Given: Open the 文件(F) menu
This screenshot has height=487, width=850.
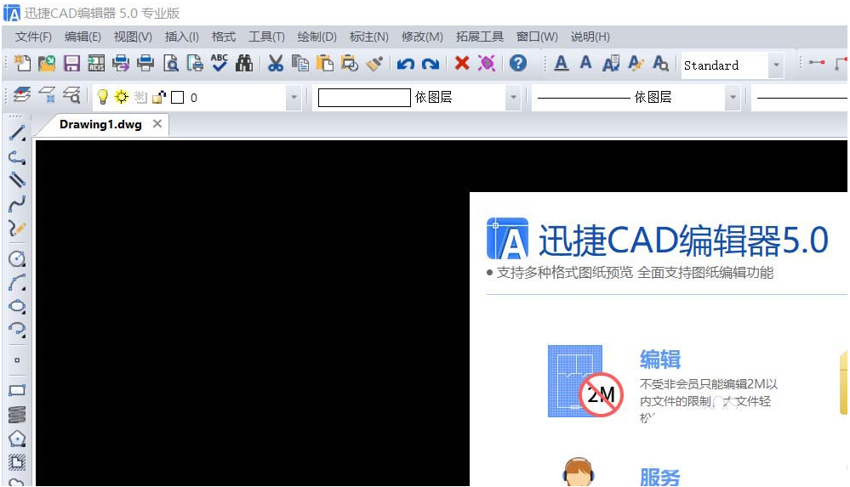Looking at the screenshot, I should pyautogui.click(x=34, y=37).
